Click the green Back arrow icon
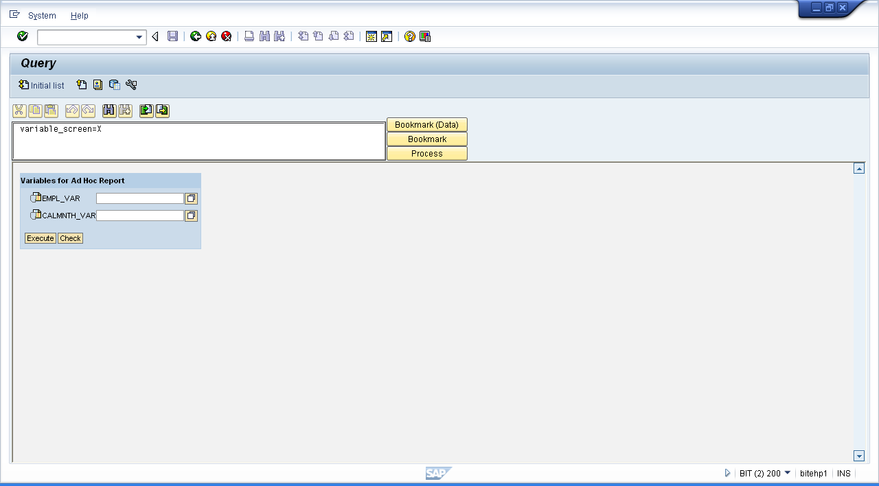This screenshot has height=486, width=879. click(196, 36)
